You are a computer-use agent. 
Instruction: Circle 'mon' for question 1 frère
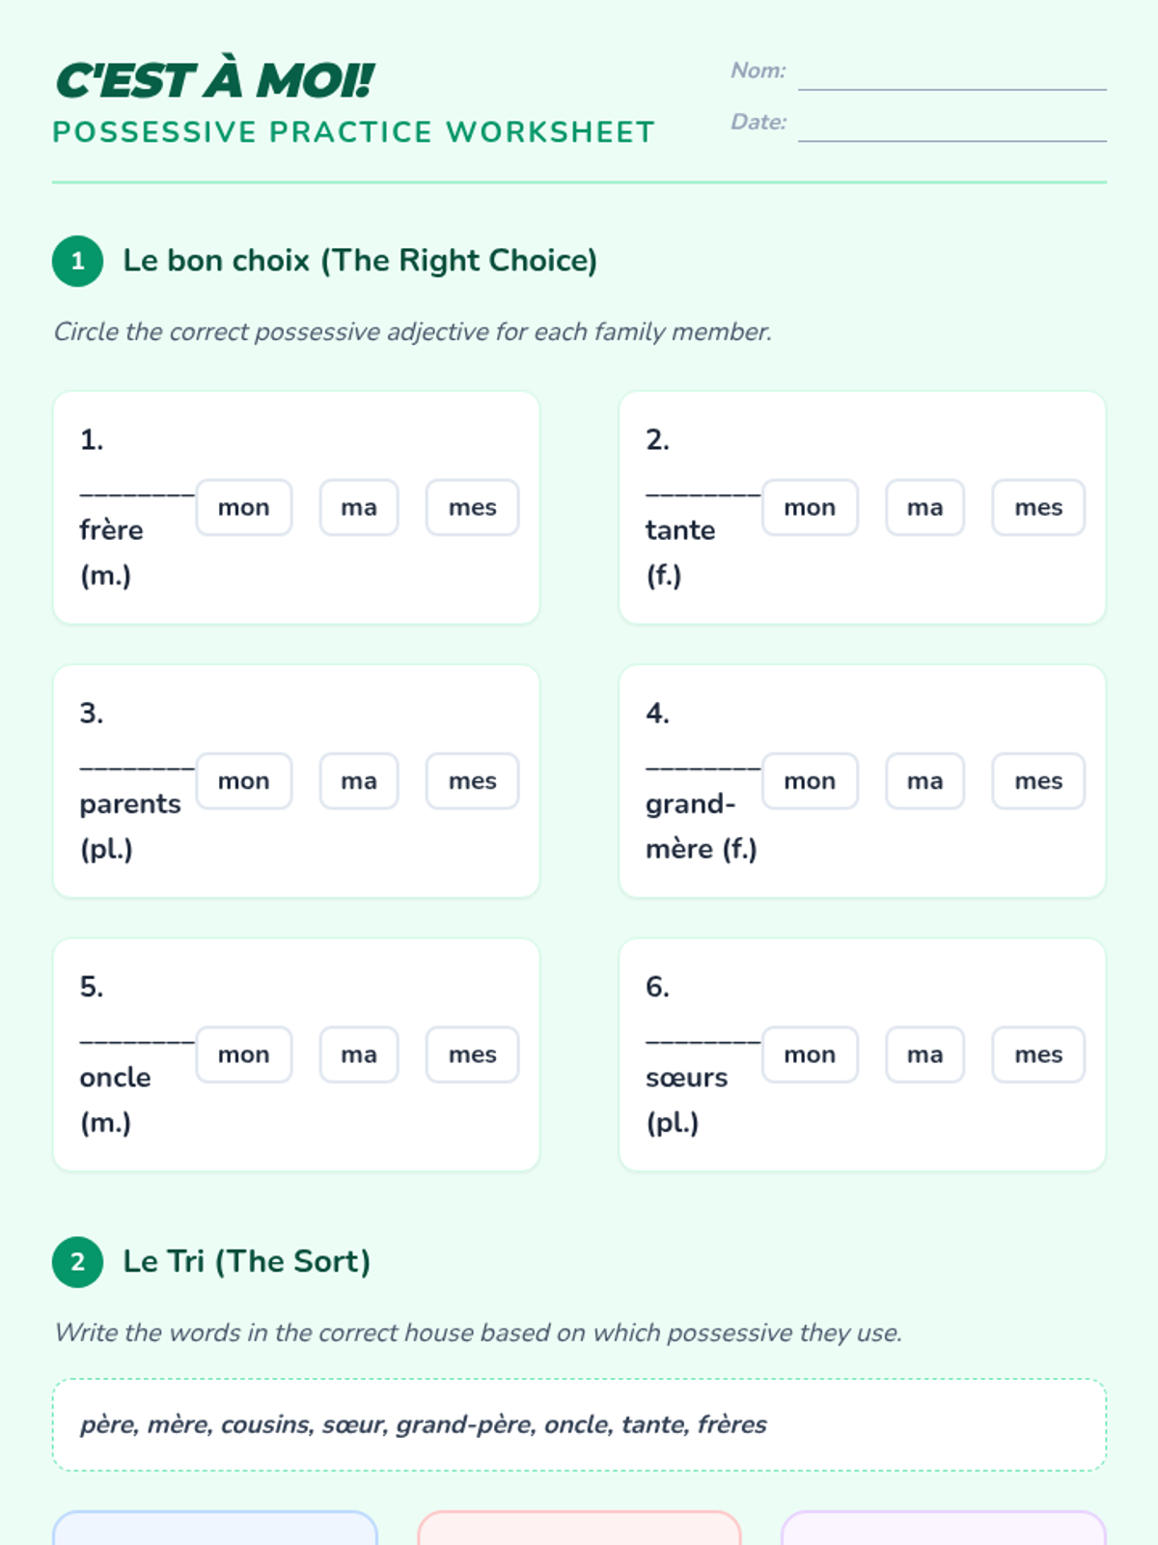click(243, 508)
